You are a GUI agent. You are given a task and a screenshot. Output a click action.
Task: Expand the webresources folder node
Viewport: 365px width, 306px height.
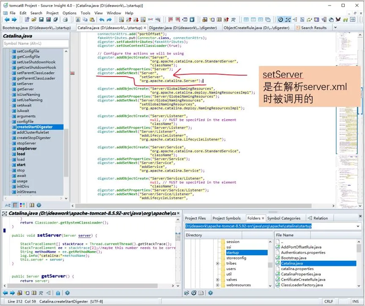tap(218, 285)
